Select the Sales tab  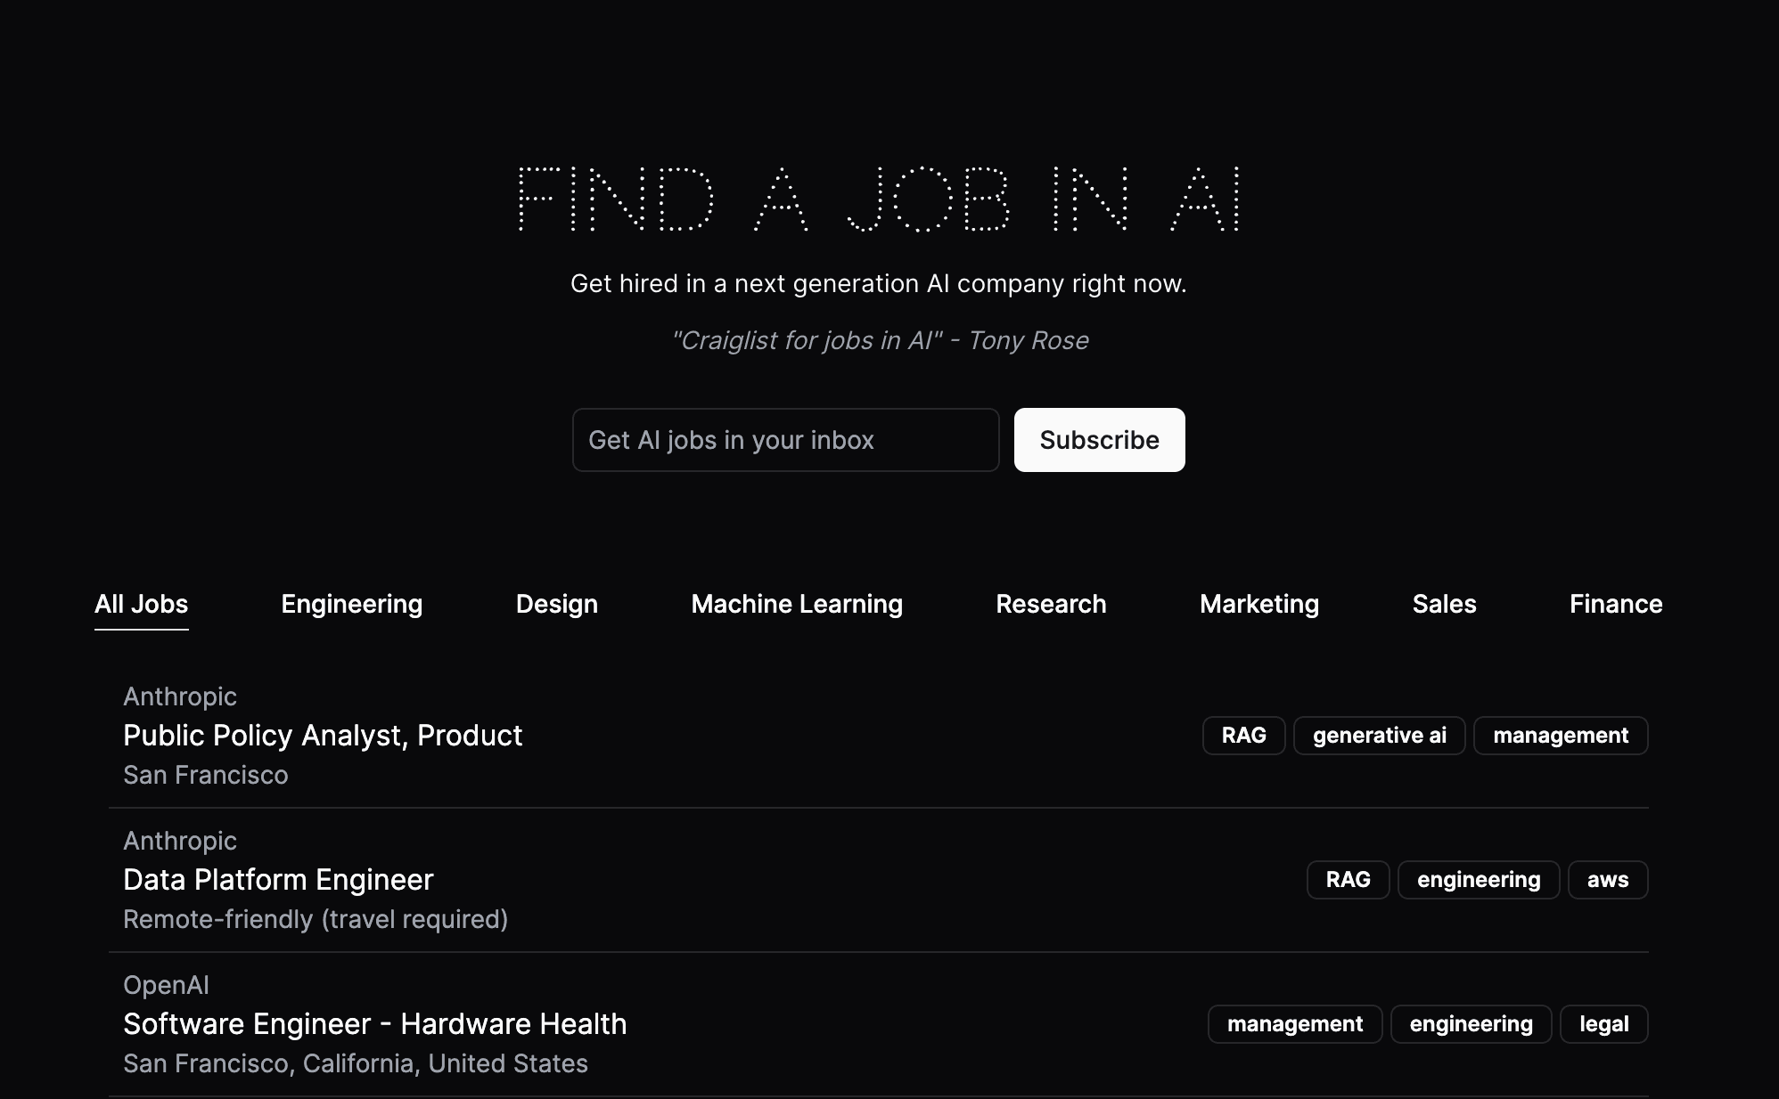point(1444,604)
